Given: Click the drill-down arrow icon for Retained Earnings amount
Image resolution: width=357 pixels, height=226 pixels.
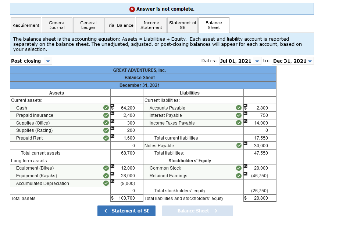Looking at the screenshot, I should pos(245,174).
